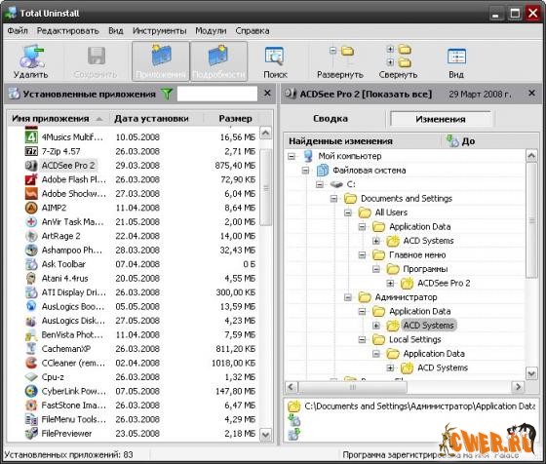This screenshot has height=464, width=546.
Task: Switch to the Сводка tab
Action: [331, 118]
